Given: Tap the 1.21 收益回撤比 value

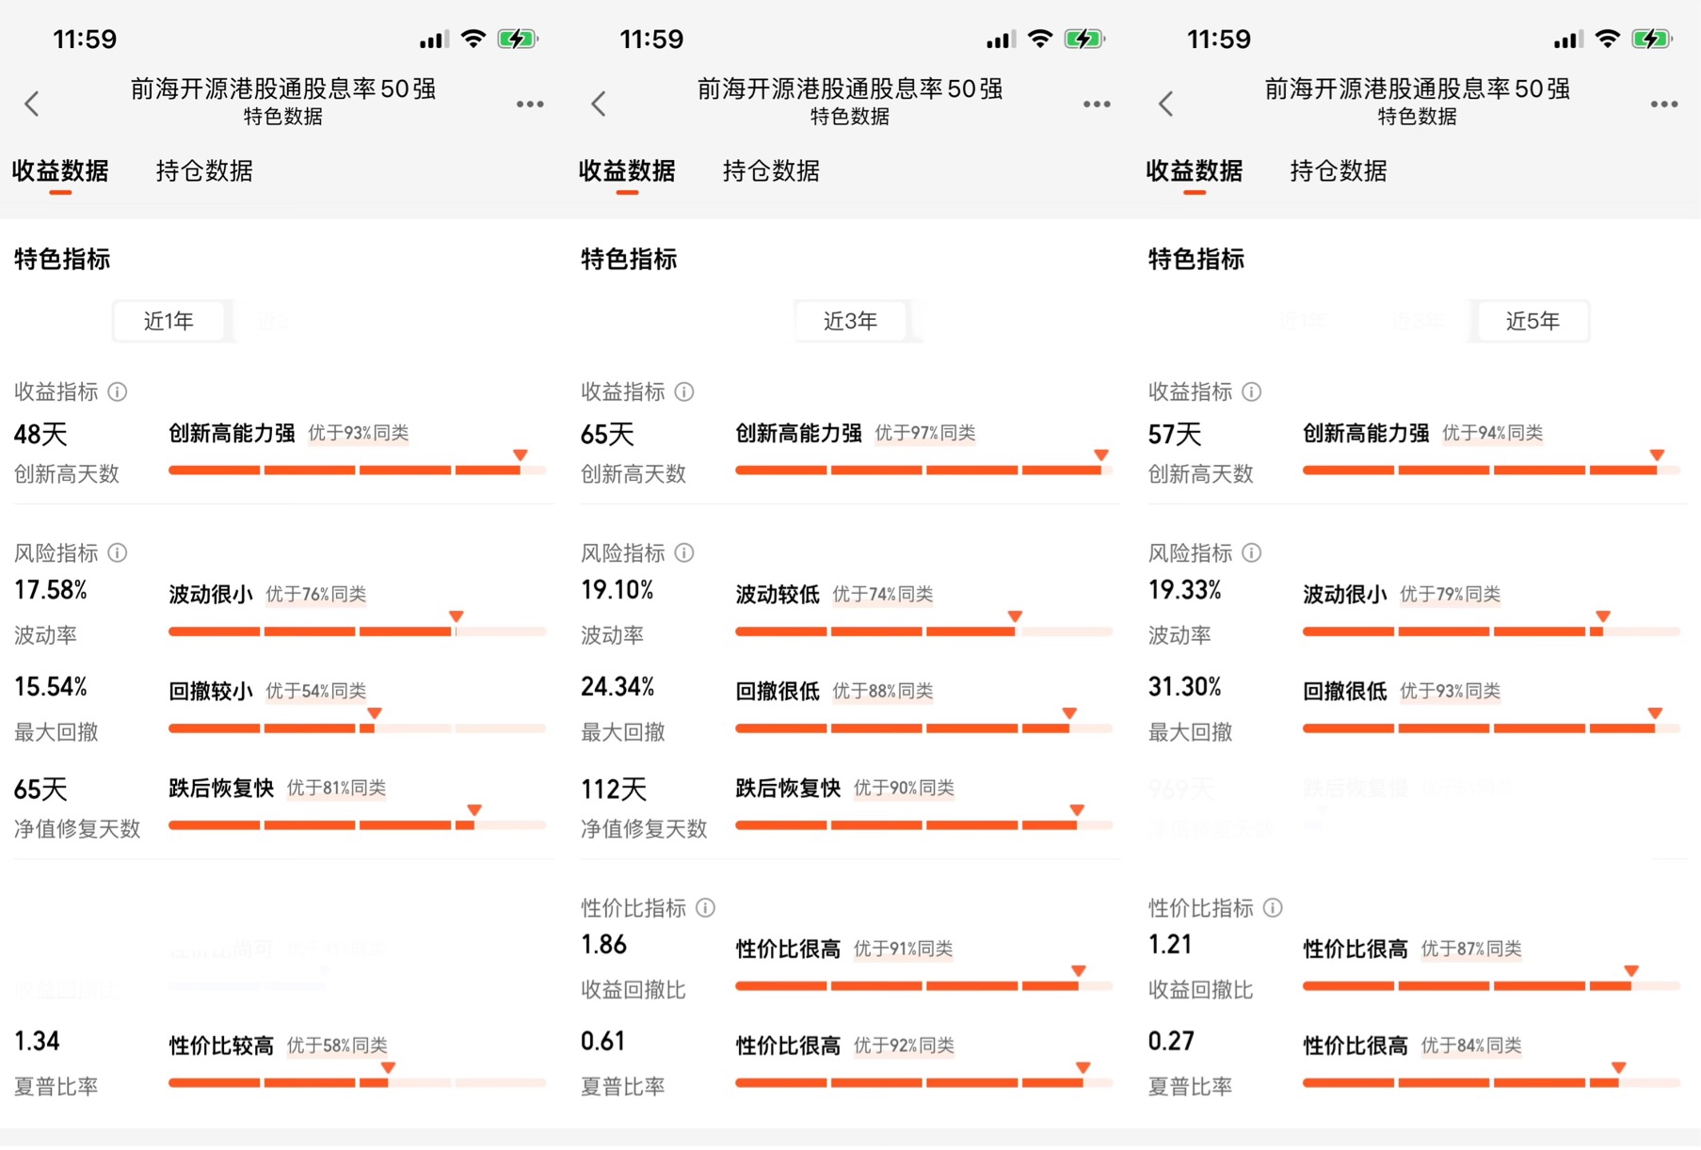Looking at the screenshot, I should point(1170,944).
